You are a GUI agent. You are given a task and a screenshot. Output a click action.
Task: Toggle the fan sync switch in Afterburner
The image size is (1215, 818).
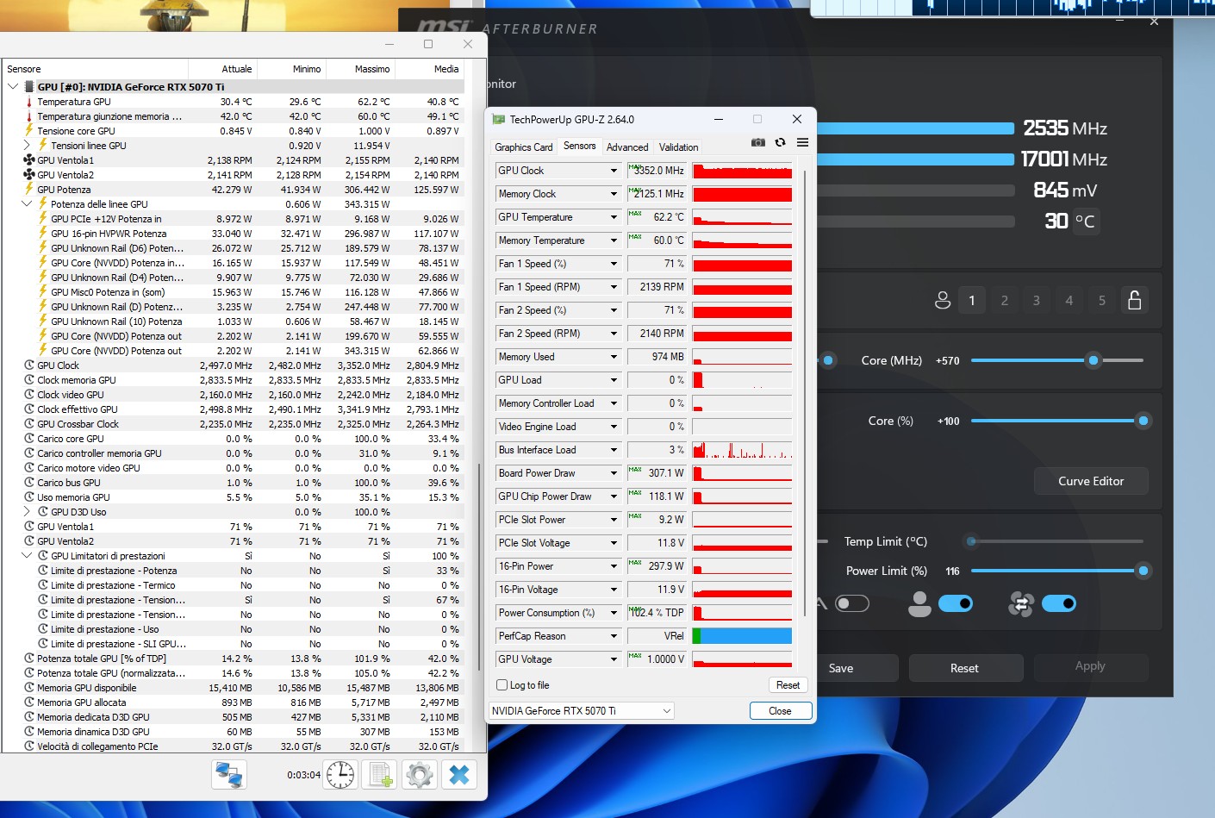1059,603
